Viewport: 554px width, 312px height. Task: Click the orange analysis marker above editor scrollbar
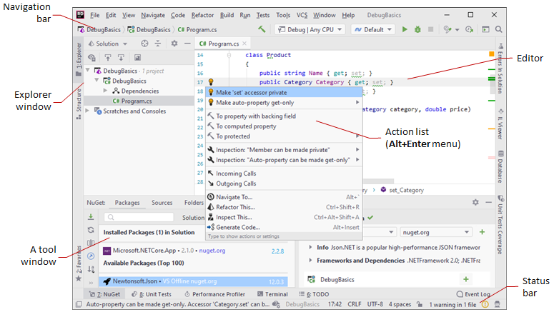coord(492,54)
